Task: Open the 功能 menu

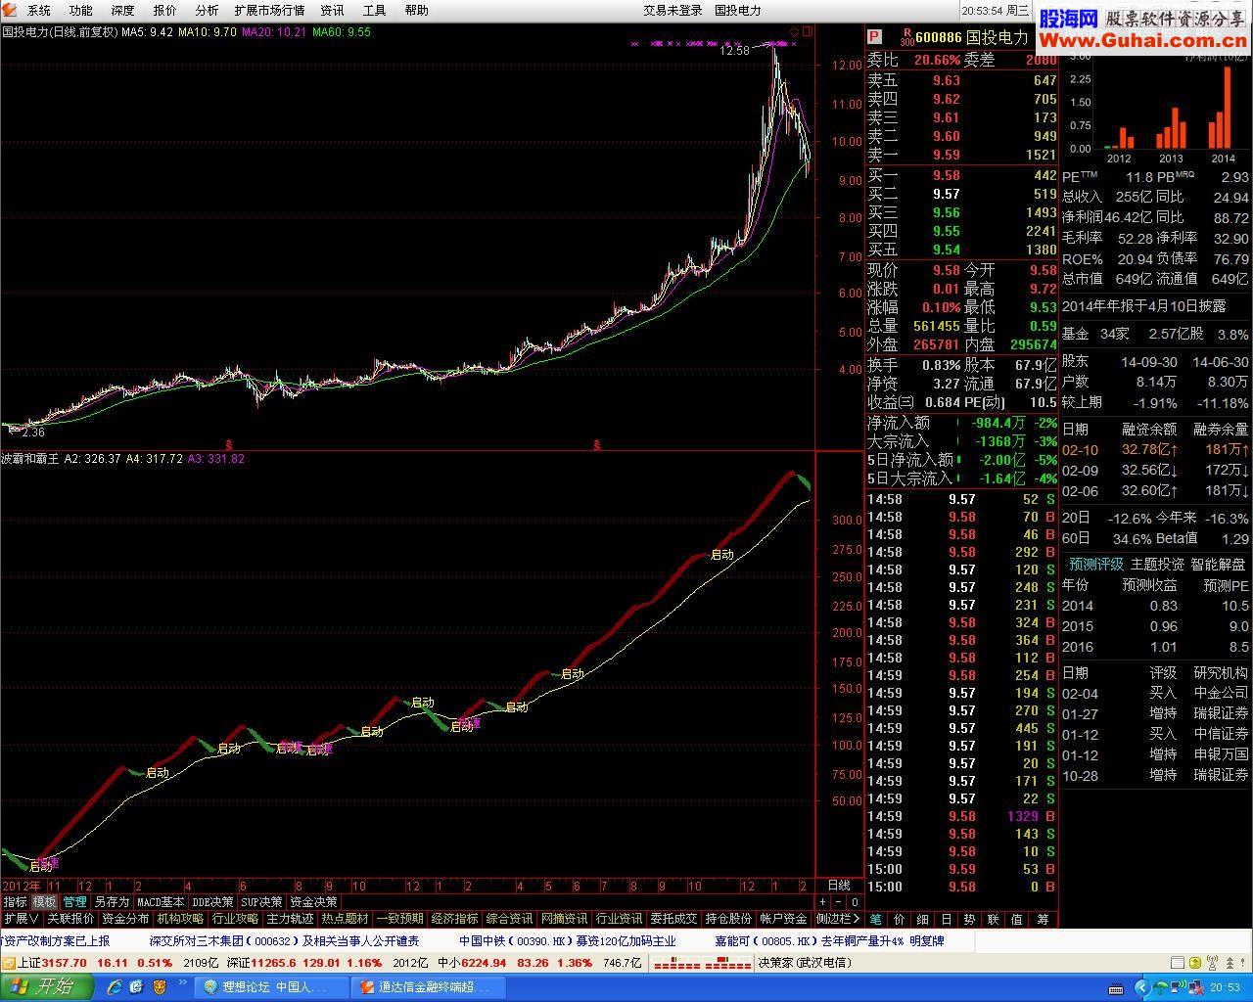Action: point(80,10)
